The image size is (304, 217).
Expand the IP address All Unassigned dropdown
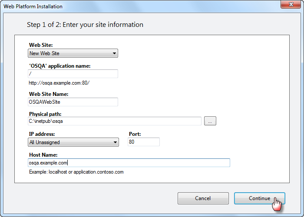tap(73, 142)
